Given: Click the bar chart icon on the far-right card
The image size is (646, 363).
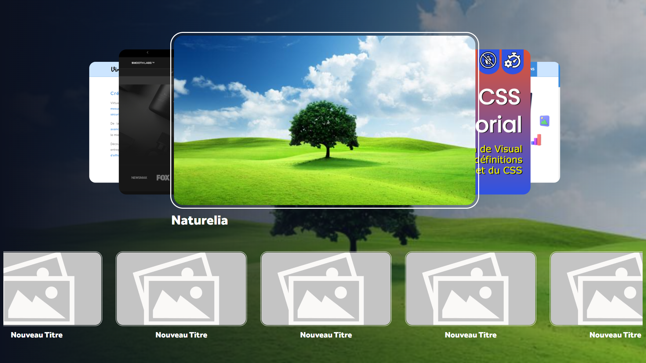Looking at the screenshot, I should pyautogui.click(x=536, y=140).
